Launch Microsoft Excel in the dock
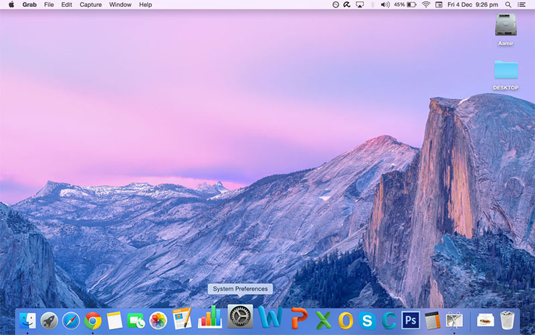535x335 pixels. tap(323, 320)
